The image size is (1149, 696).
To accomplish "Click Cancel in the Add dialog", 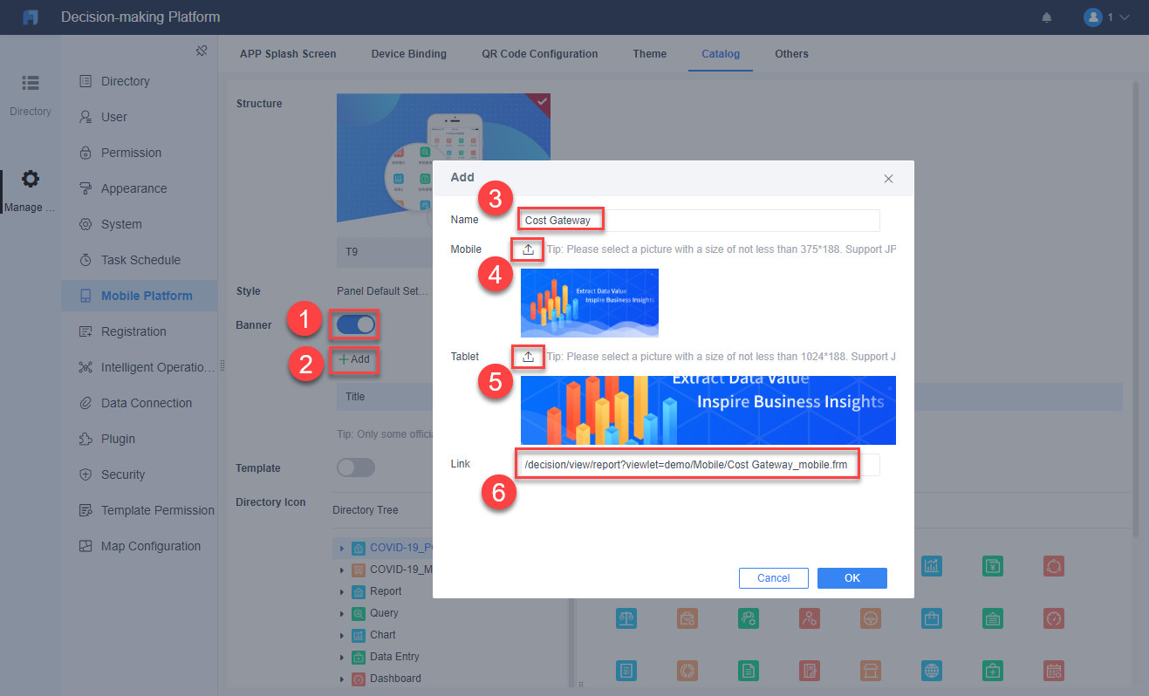I will click(774, 578).
